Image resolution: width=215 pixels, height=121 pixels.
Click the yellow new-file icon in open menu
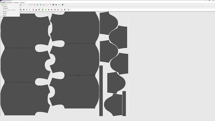pyautogui.click(x=2, y=4)
